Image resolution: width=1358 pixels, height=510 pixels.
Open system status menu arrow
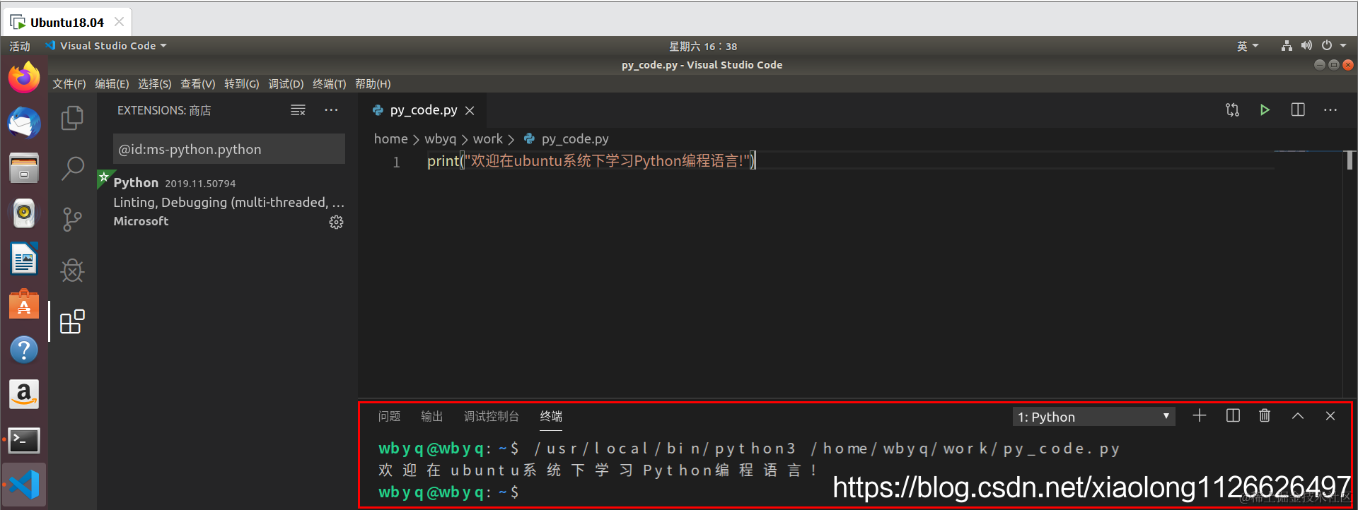1343,46
